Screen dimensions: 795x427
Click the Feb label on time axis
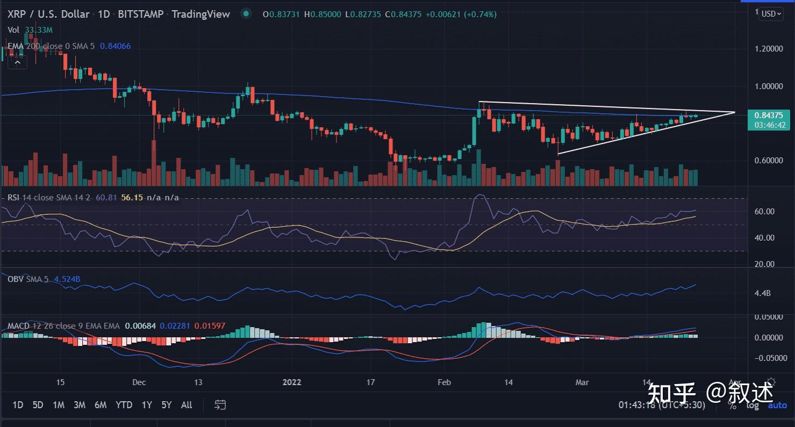tap(444, 382)
